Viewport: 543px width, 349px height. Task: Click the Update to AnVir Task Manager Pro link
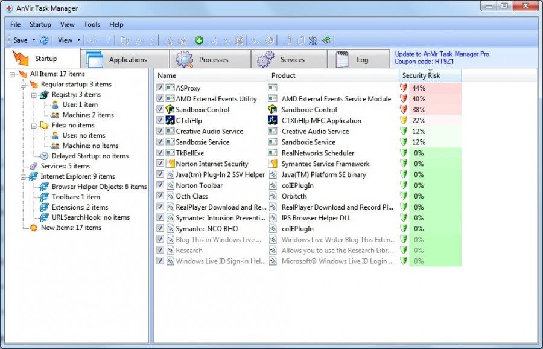tap(442, 54)
